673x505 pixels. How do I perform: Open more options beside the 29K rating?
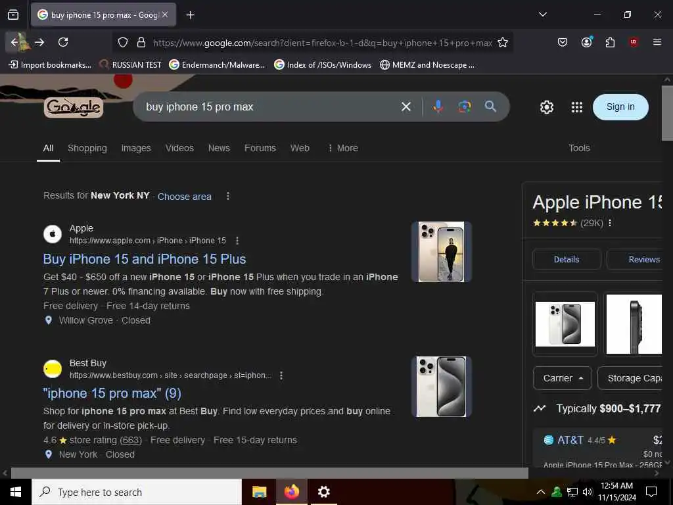click(610, 222)
